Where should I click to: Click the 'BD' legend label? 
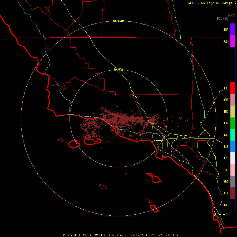[x=226, y=112]
